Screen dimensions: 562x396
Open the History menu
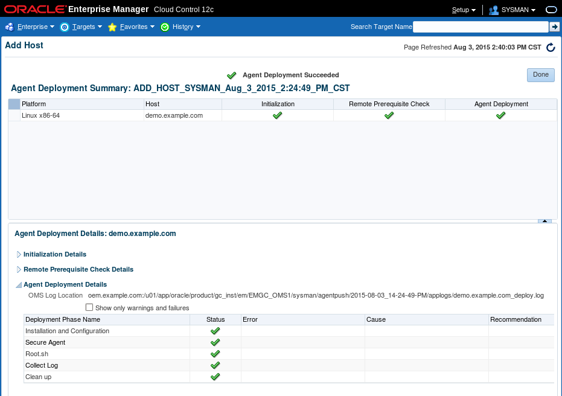click(x=187, y=27)
